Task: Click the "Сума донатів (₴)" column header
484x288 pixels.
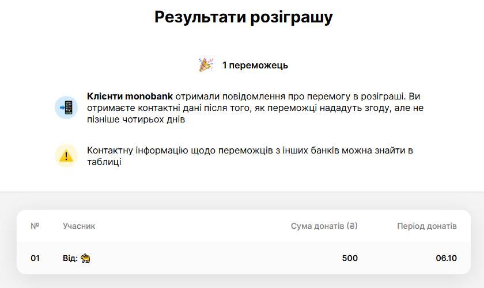Action: pos(324,226)
